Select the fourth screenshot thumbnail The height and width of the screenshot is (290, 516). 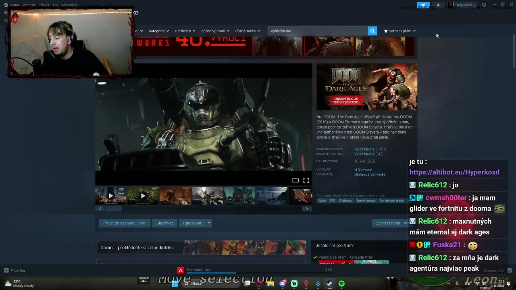pyautogui.click(x=207, y=196)
